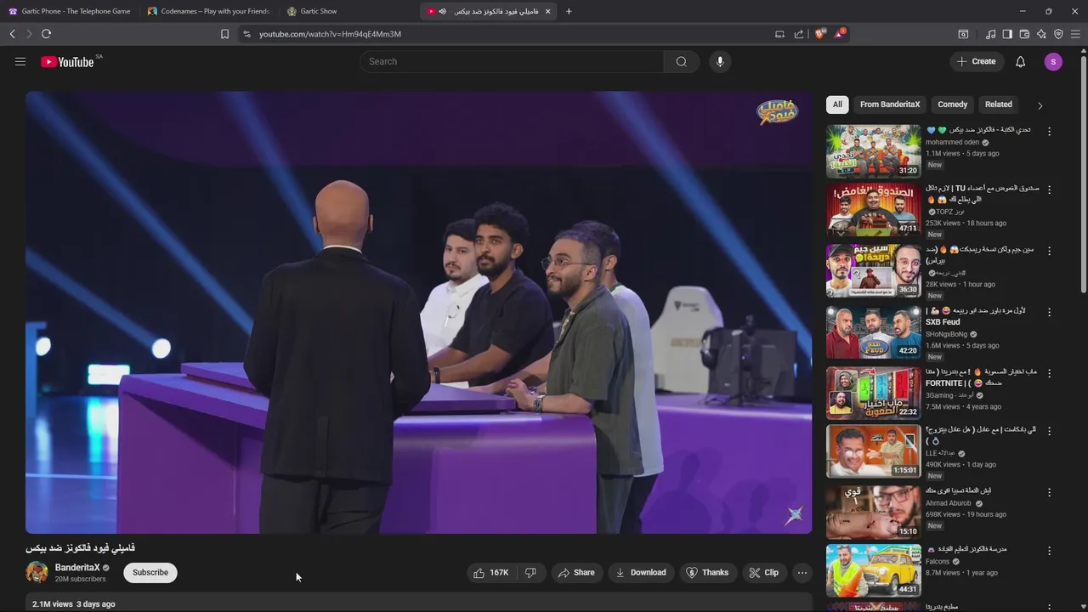Start voice search with the microphone
Image resolution: width=1088 pixels, height=612 pixels.
pyautogui.click(x=720, y=61)
